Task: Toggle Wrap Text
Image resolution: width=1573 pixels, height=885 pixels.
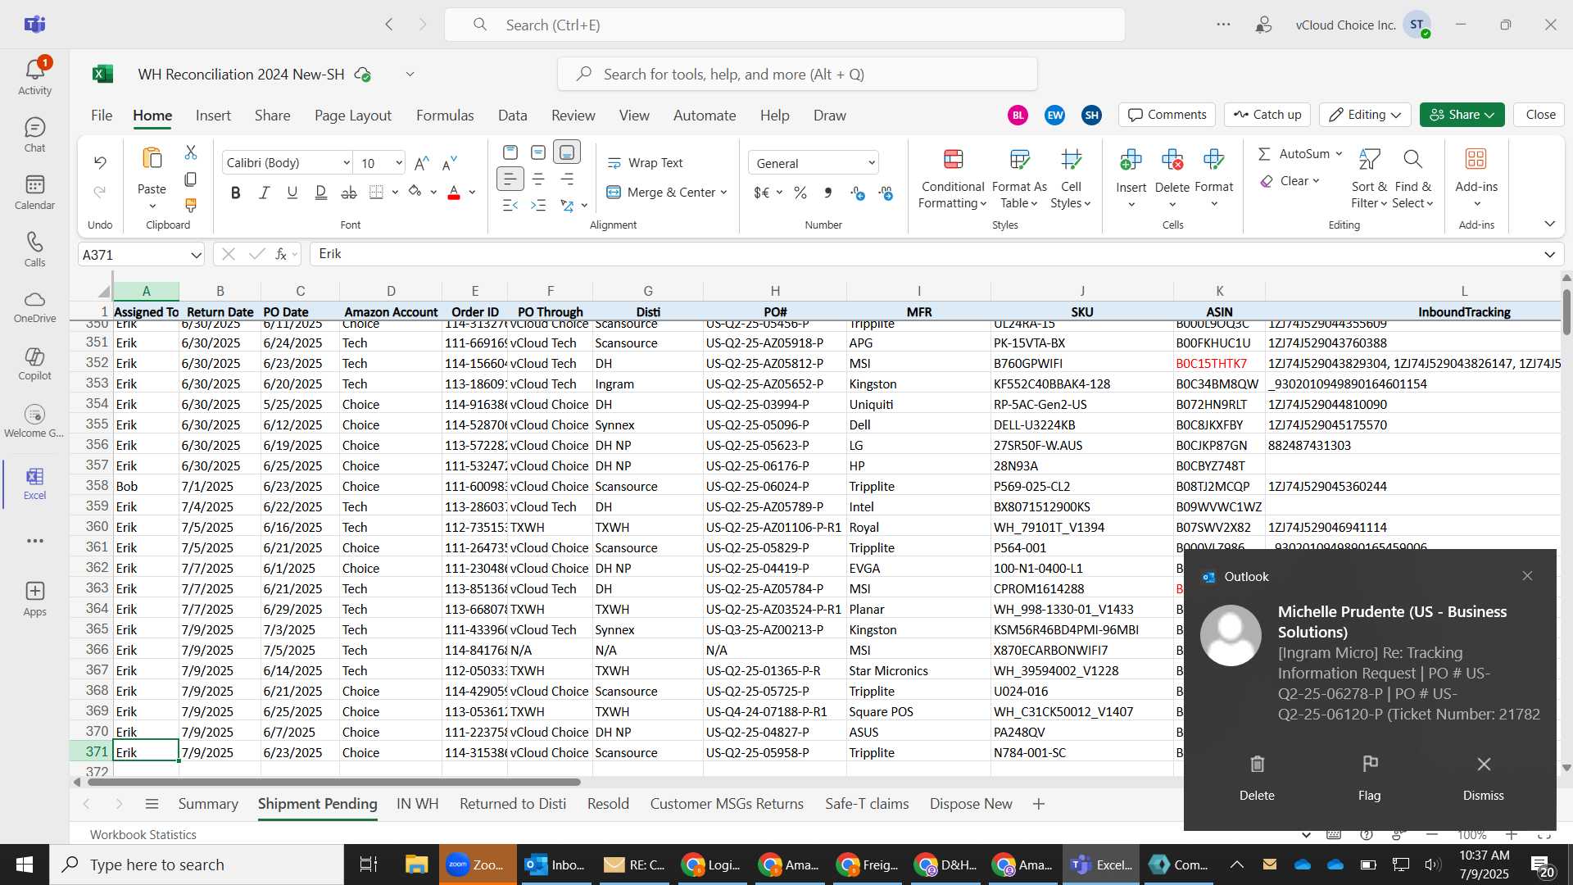Action: 646,163
